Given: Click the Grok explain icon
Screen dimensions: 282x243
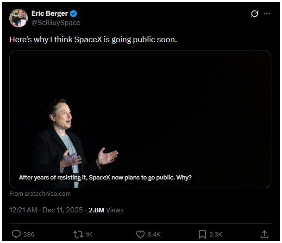Looking at the screenshot, I should [254, 14].
